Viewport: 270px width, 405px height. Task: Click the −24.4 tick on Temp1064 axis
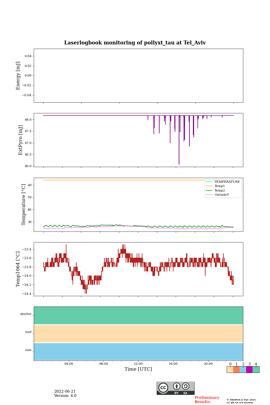[x=27, y=294]
